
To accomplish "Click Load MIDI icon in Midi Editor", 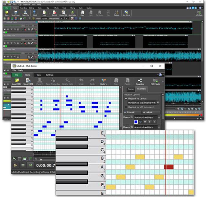I will [17, 82].
